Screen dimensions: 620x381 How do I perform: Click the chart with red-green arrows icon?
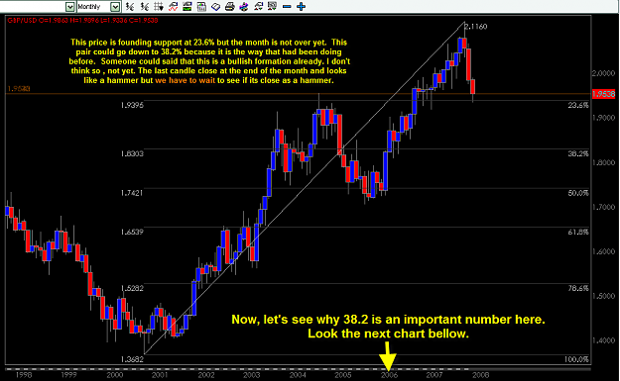258,6
